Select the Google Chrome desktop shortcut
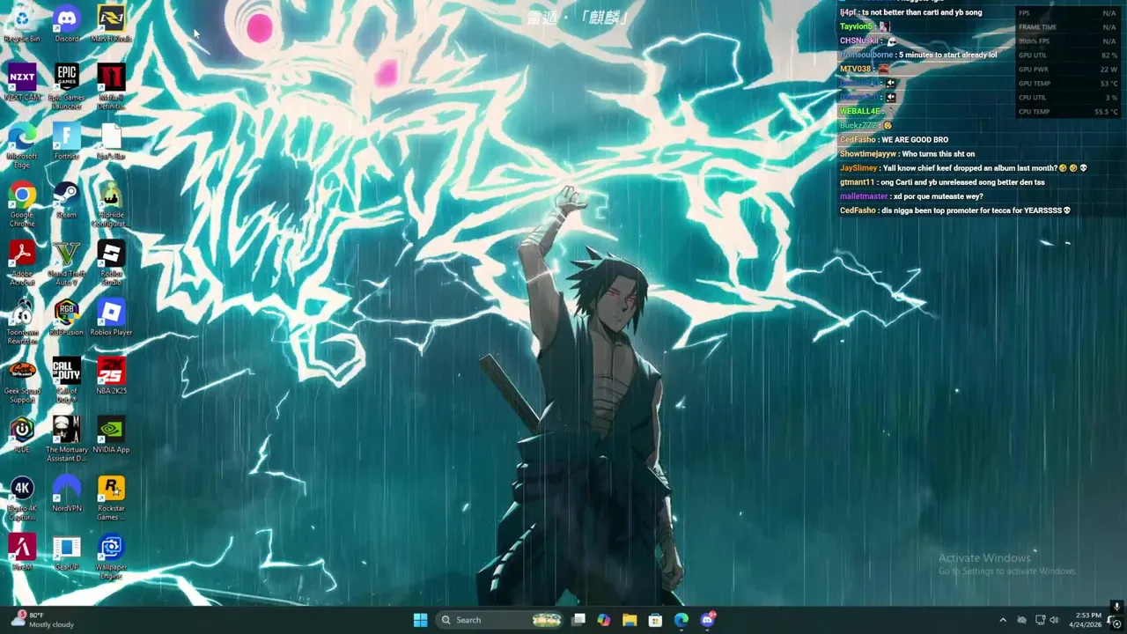 click(22, 204)
